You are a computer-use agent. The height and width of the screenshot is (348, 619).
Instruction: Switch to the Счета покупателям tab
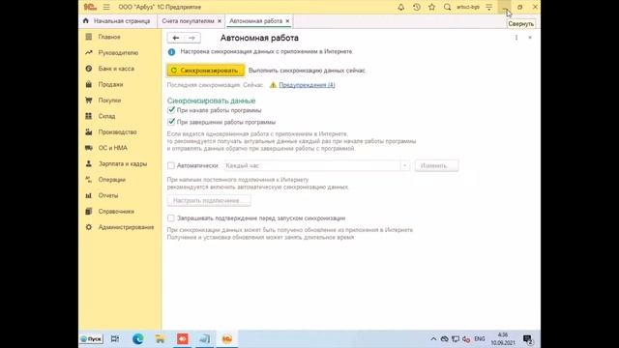pos(188,21)
